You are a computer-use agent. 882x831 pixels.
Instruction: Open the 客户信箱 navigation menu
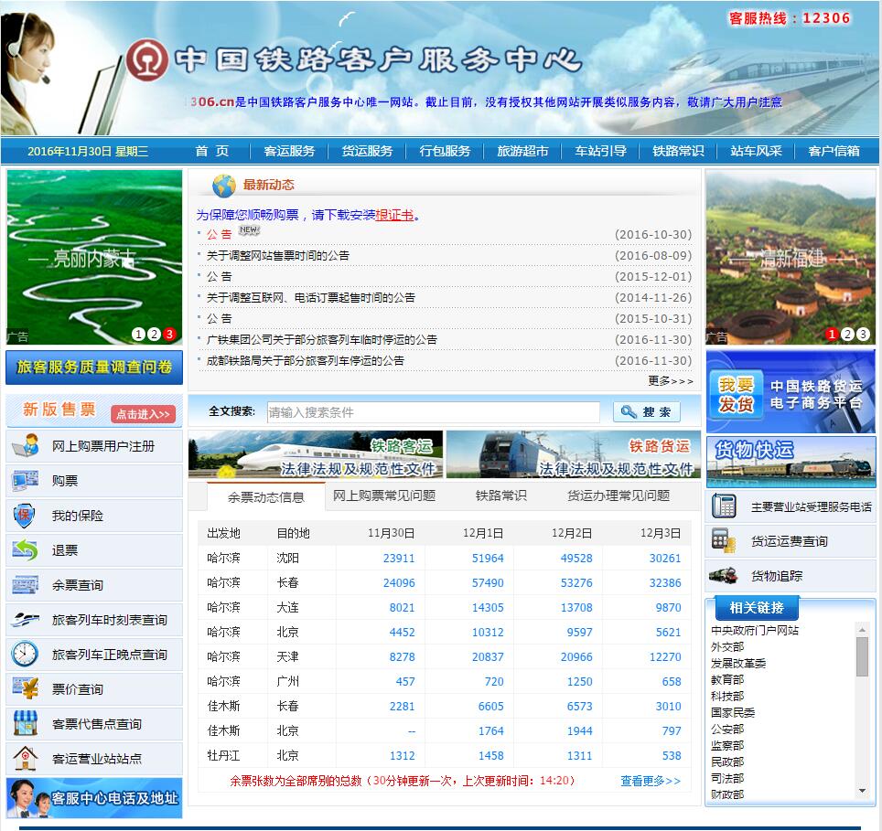(x=834, y=151)
